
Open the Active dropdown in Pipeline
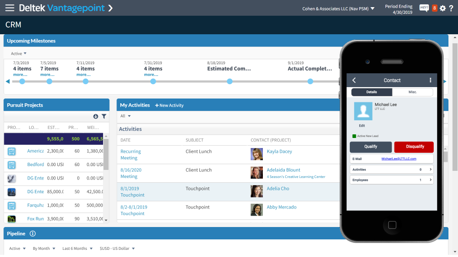17,248
